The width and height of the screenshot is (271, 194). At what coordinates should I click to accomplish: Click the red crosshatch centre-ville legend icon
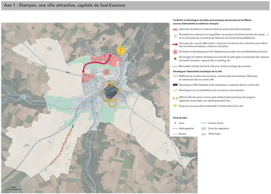click(175, 76)
